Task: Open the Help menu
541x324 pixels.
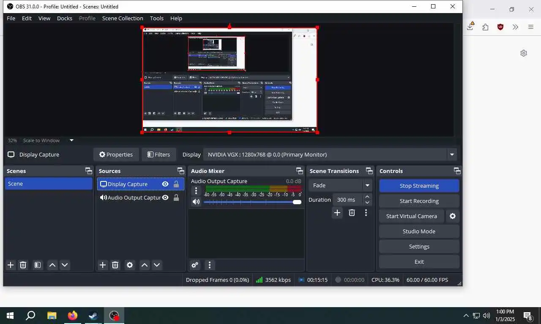Action: pyautogui.click(x=176, y=18)
